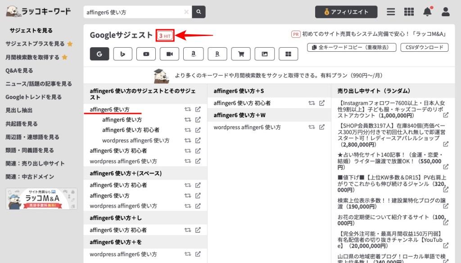461x263 pixels.
Task: Click affinger6 使い方 初心者 in +し section
Action: coord(118,230)
